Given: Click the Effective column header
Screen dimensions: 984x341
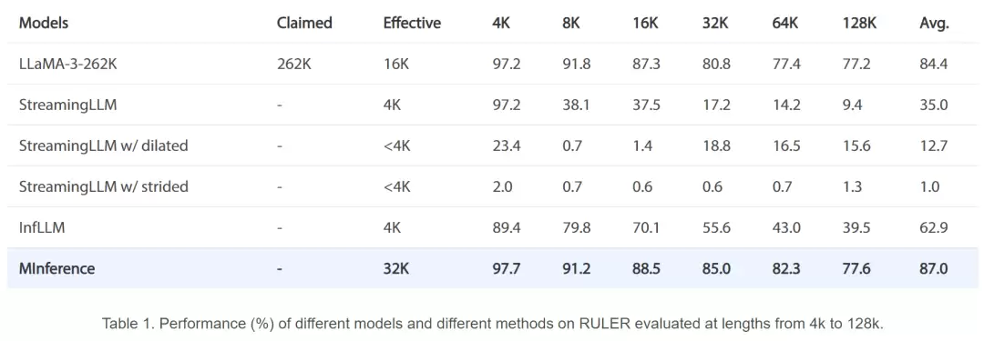Looking at the screenshot, I should pyautogui.click(x=412, y=24).
